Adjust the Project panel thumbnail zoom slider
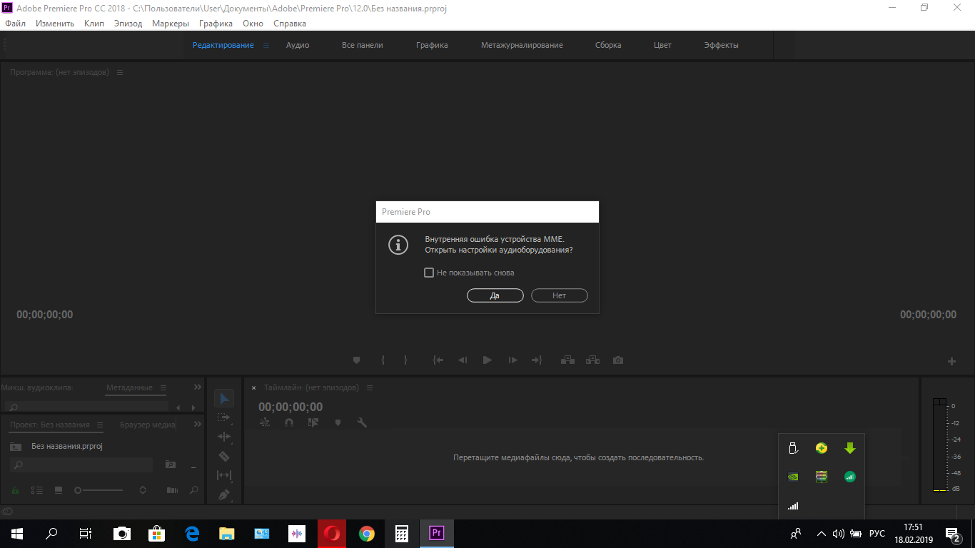This screenshot has width=975, height=548. 98,490
